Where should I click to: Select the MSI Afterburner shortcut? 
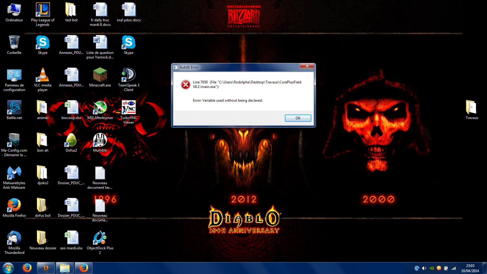(x=100, y=110)
